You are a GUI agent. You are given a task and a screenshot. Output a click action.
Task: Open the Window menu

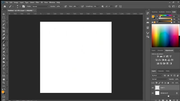tap(52, 3)
